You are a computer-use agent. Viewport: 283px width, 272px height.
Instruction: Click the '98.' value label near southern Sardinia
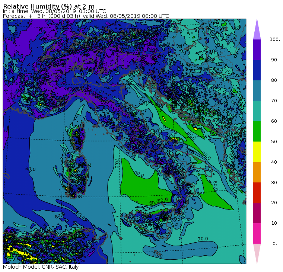[79, 196]
